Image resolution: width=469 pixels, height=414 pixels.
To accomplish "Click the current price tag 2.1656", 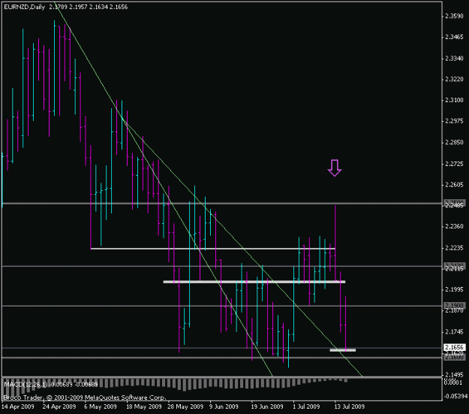I will point(454,347).
